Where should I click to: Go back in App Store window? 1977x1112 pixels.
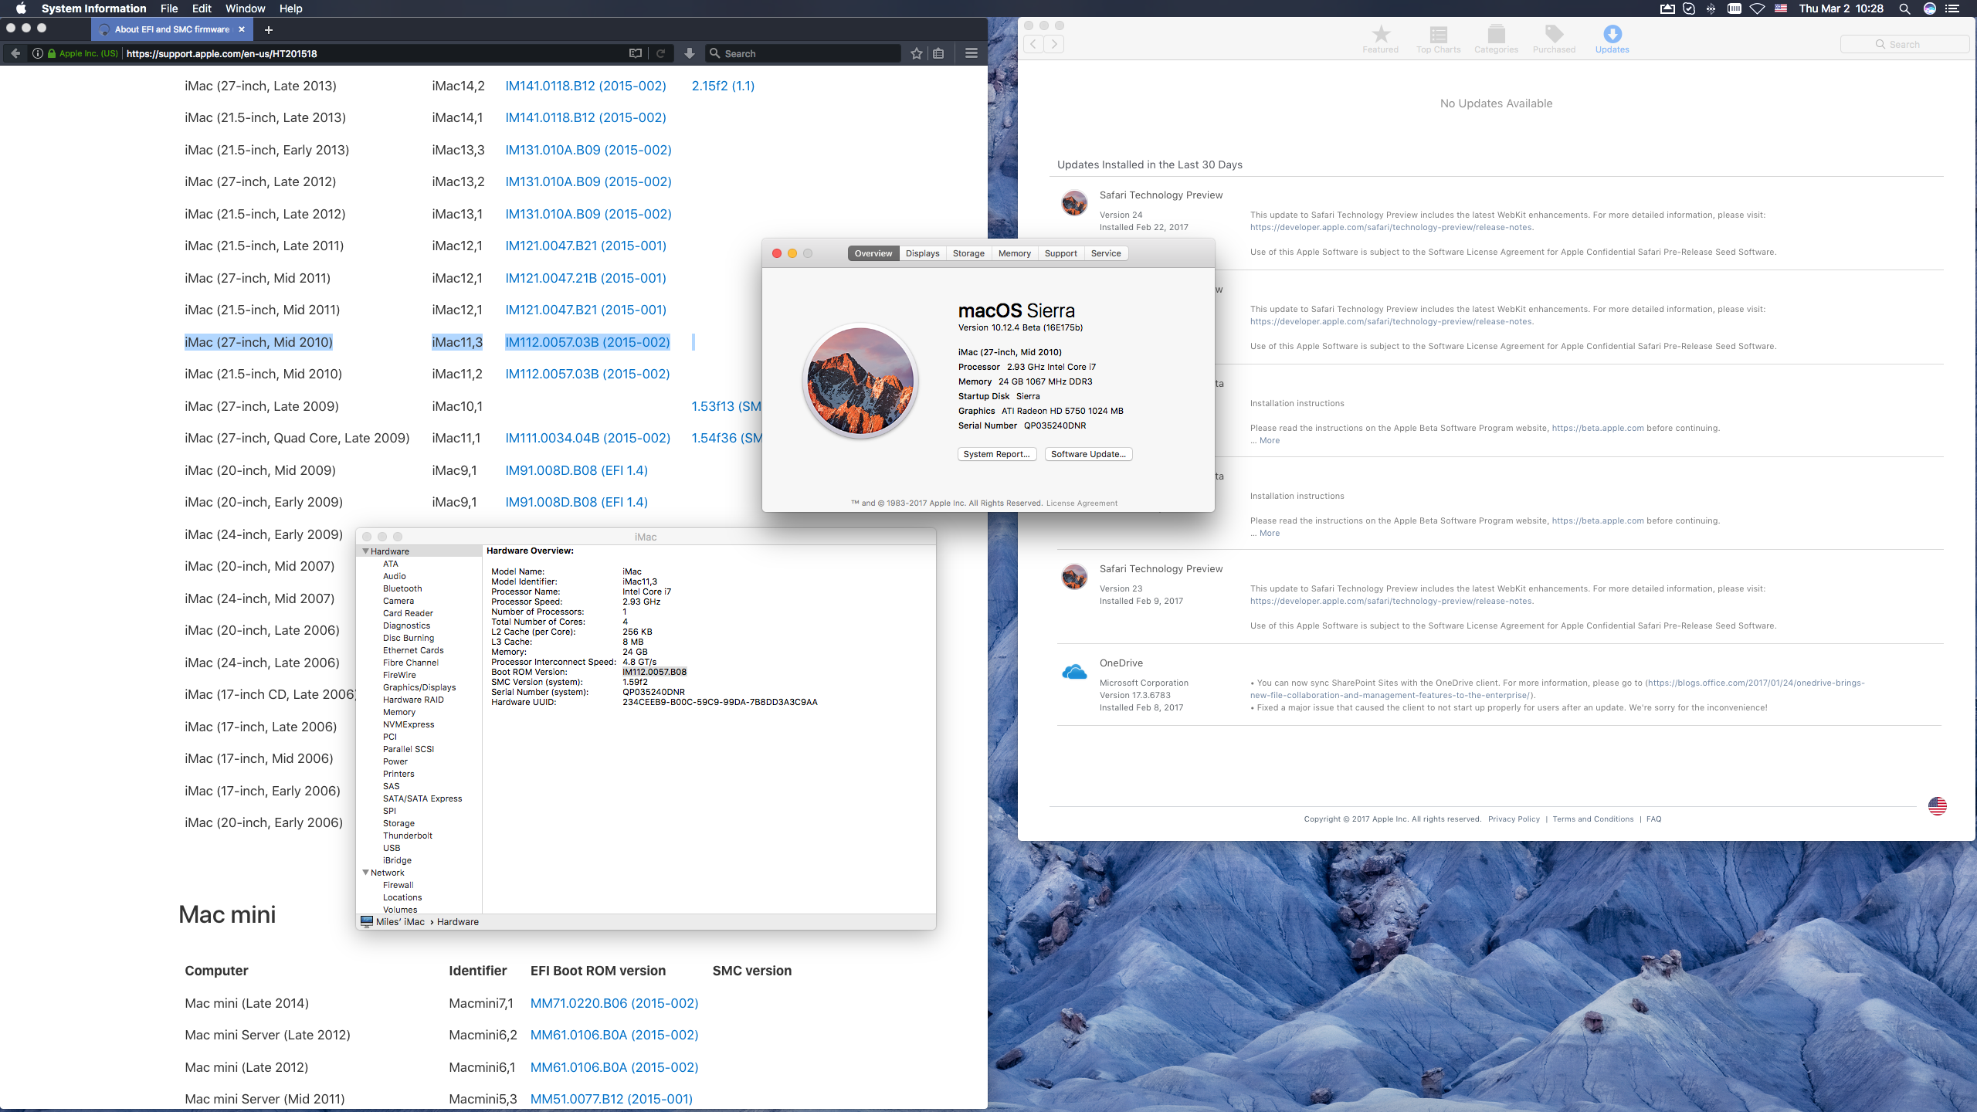[1033, 44]
